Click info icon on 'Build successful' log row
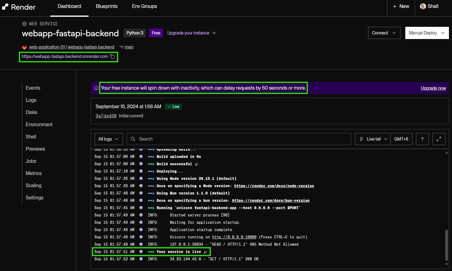 pyautogui.click(x=141, y=164)
